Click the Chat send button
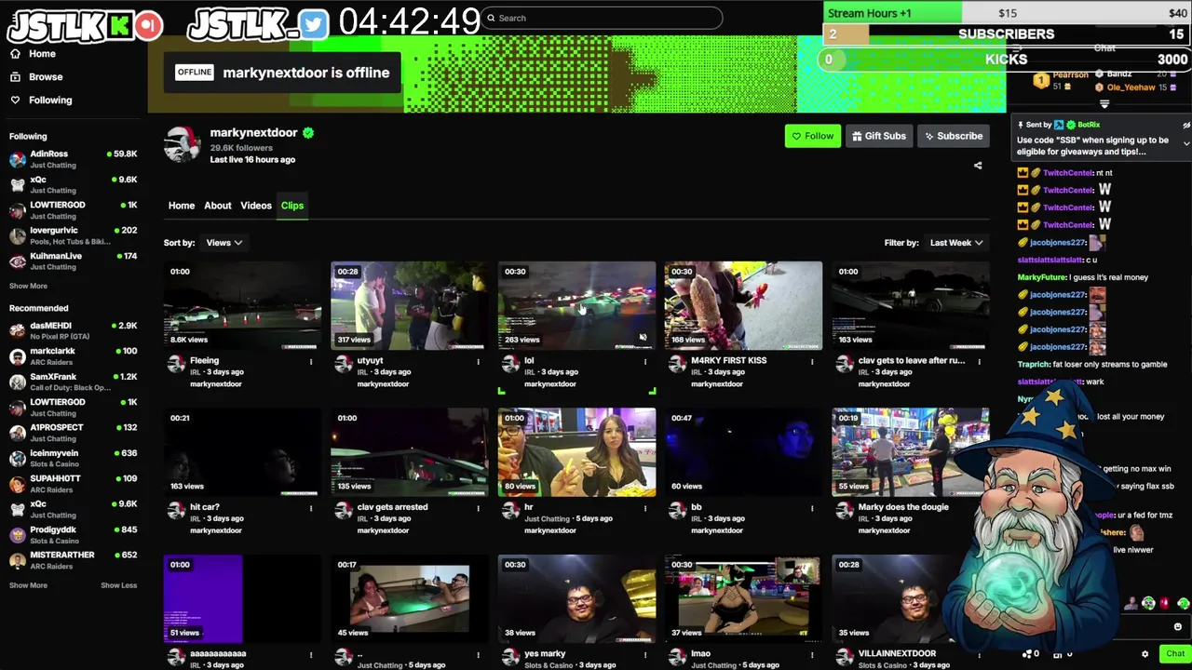Screen dimensions: 1192x670 coord(1175,653)
